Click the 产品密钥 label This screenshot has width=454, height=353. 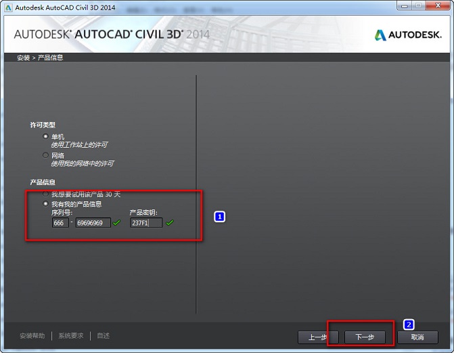point(143,213)
